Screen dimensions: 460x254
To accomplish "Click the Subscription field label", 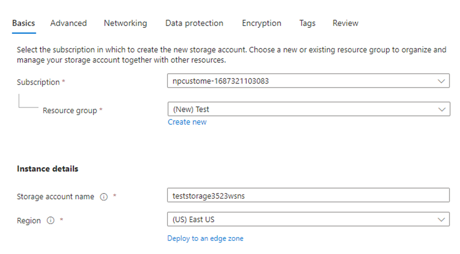I will point(38,82).
